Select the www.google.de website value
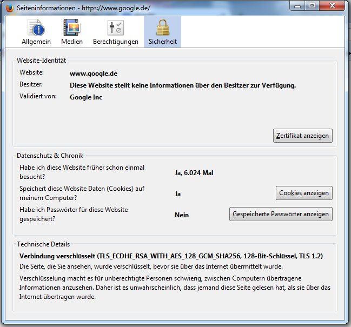 click(x=94, y=74)
